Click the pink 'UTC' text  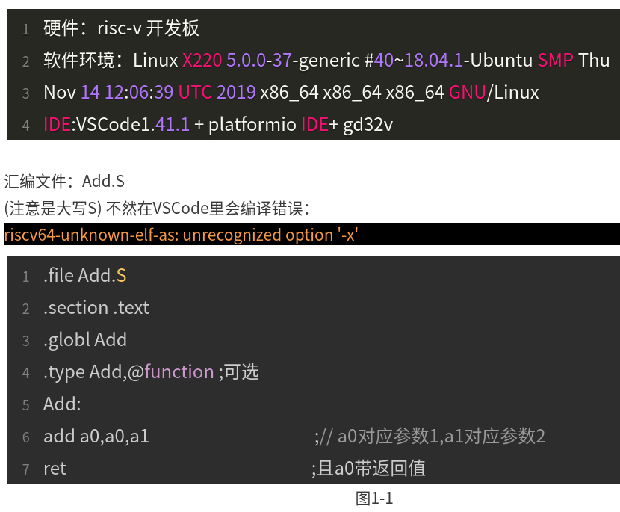pos(195,93)
